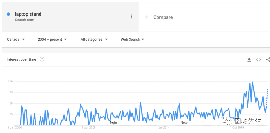Click the dotted forecast line at chart end
270x133 pixels.
(x=267, y=97)
